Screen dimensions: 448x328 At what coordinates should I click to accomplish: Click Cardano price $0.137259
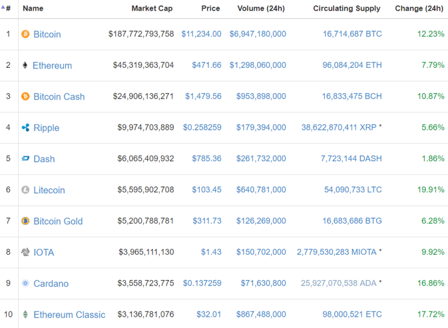pyautogui.click(x=202, y=283)
